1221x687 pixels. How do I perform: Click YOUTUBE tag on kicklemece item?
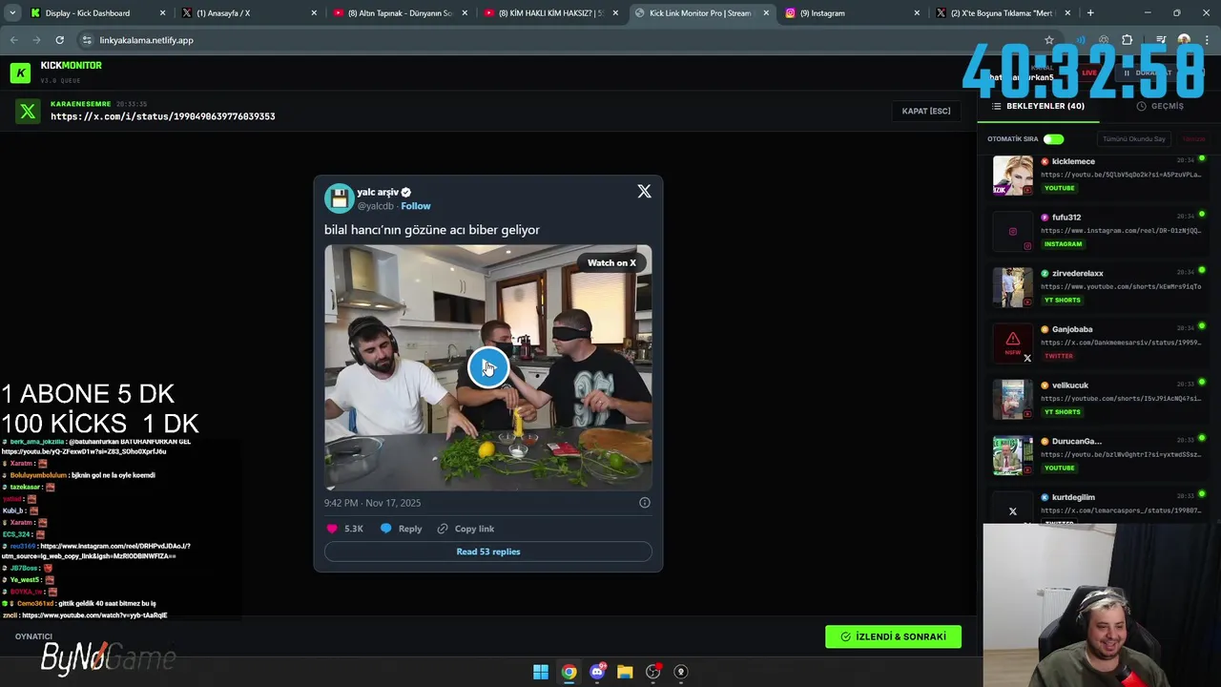[1059, 188]
